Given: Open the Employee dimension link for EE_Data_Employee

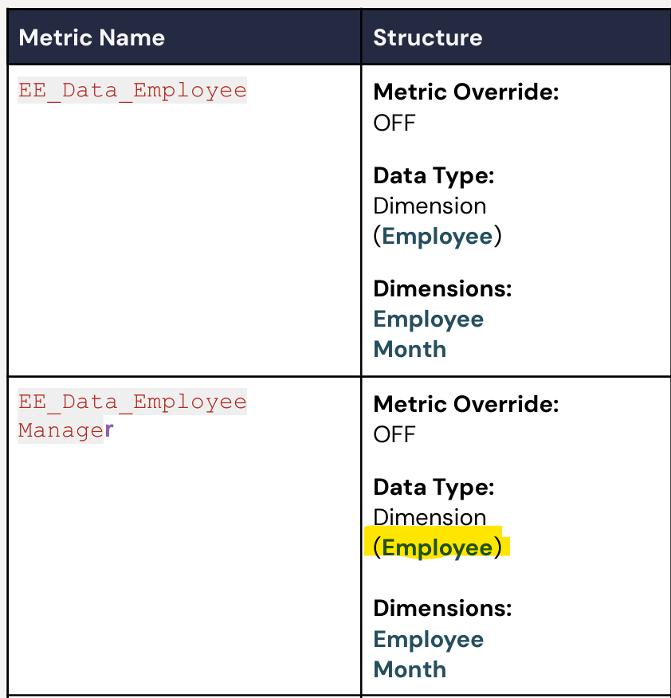Looking at the screenshot, I should (428, 320).
